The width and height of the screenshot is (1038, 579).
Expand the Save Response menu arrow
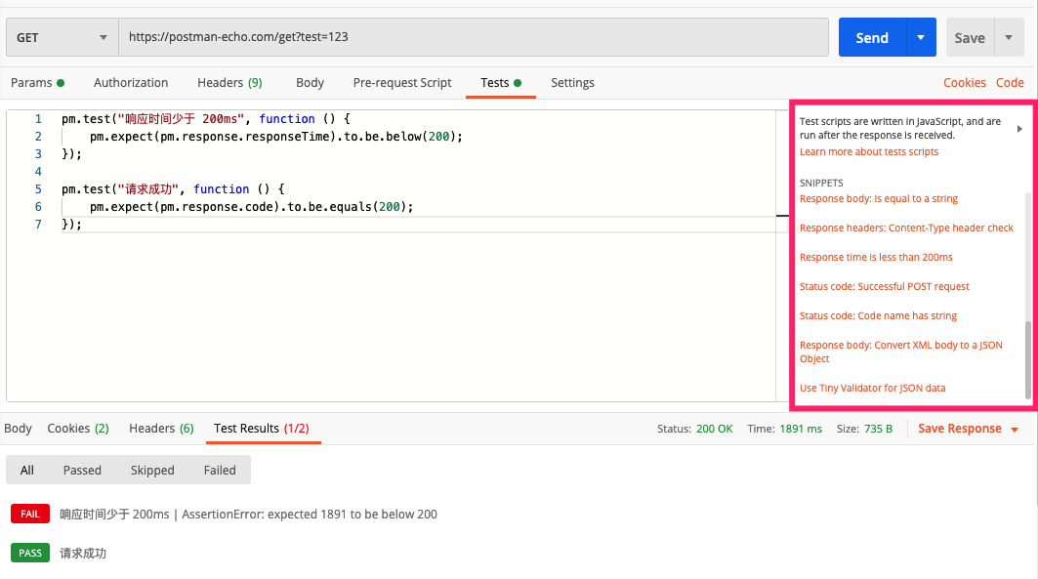tap(1015, 430)
